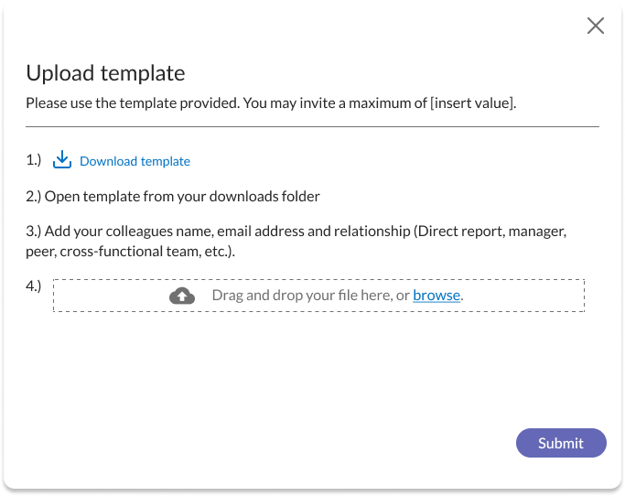Select the Upload template heading

coord(105,73)
